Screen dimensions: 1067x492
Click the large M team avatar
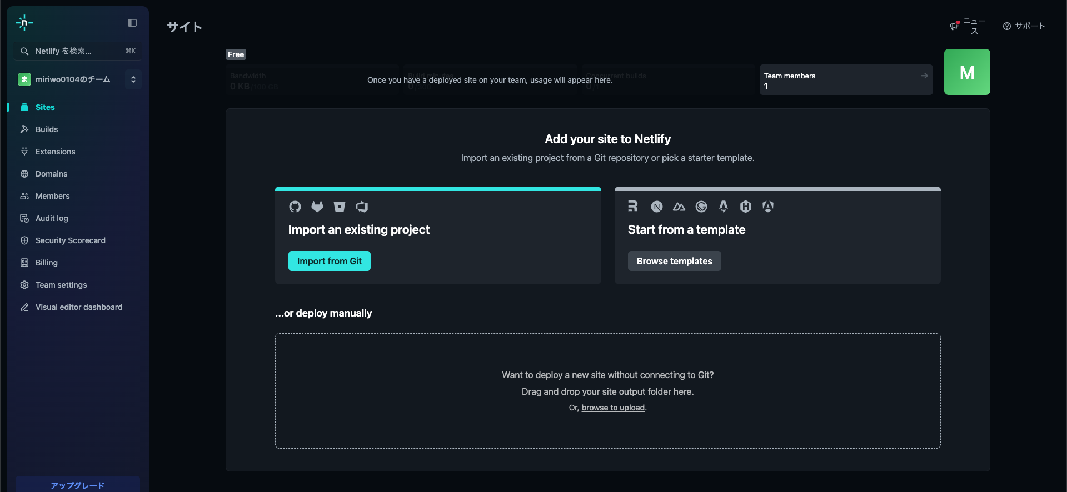[x=967, y=72]
